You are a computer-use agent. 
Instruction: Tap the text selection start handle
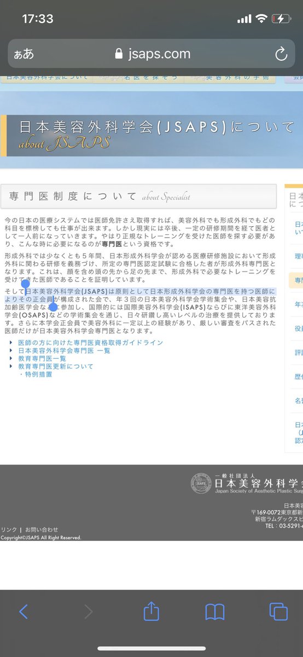point(25,285)
